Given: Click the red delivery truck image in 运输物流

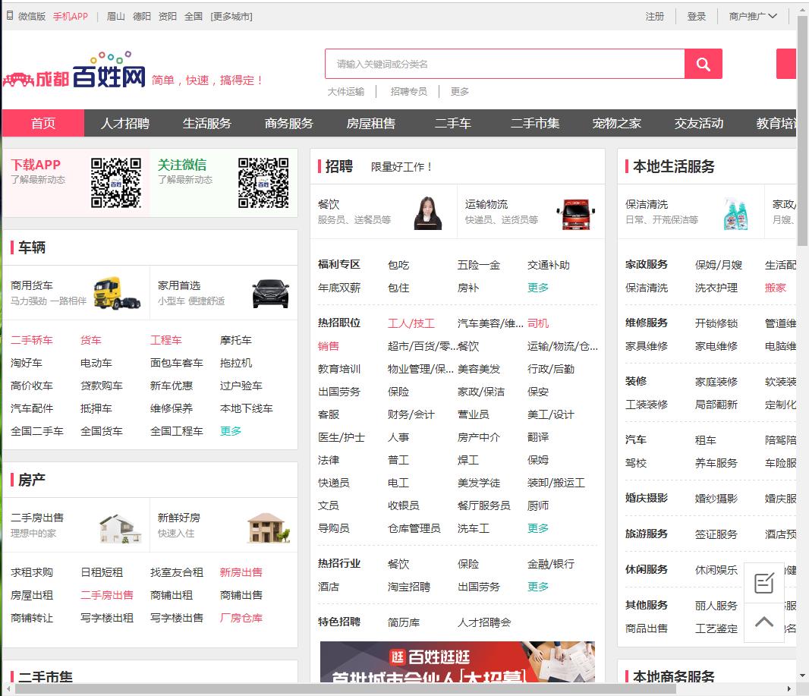Looking at the screenshot, I should [576, 213].
